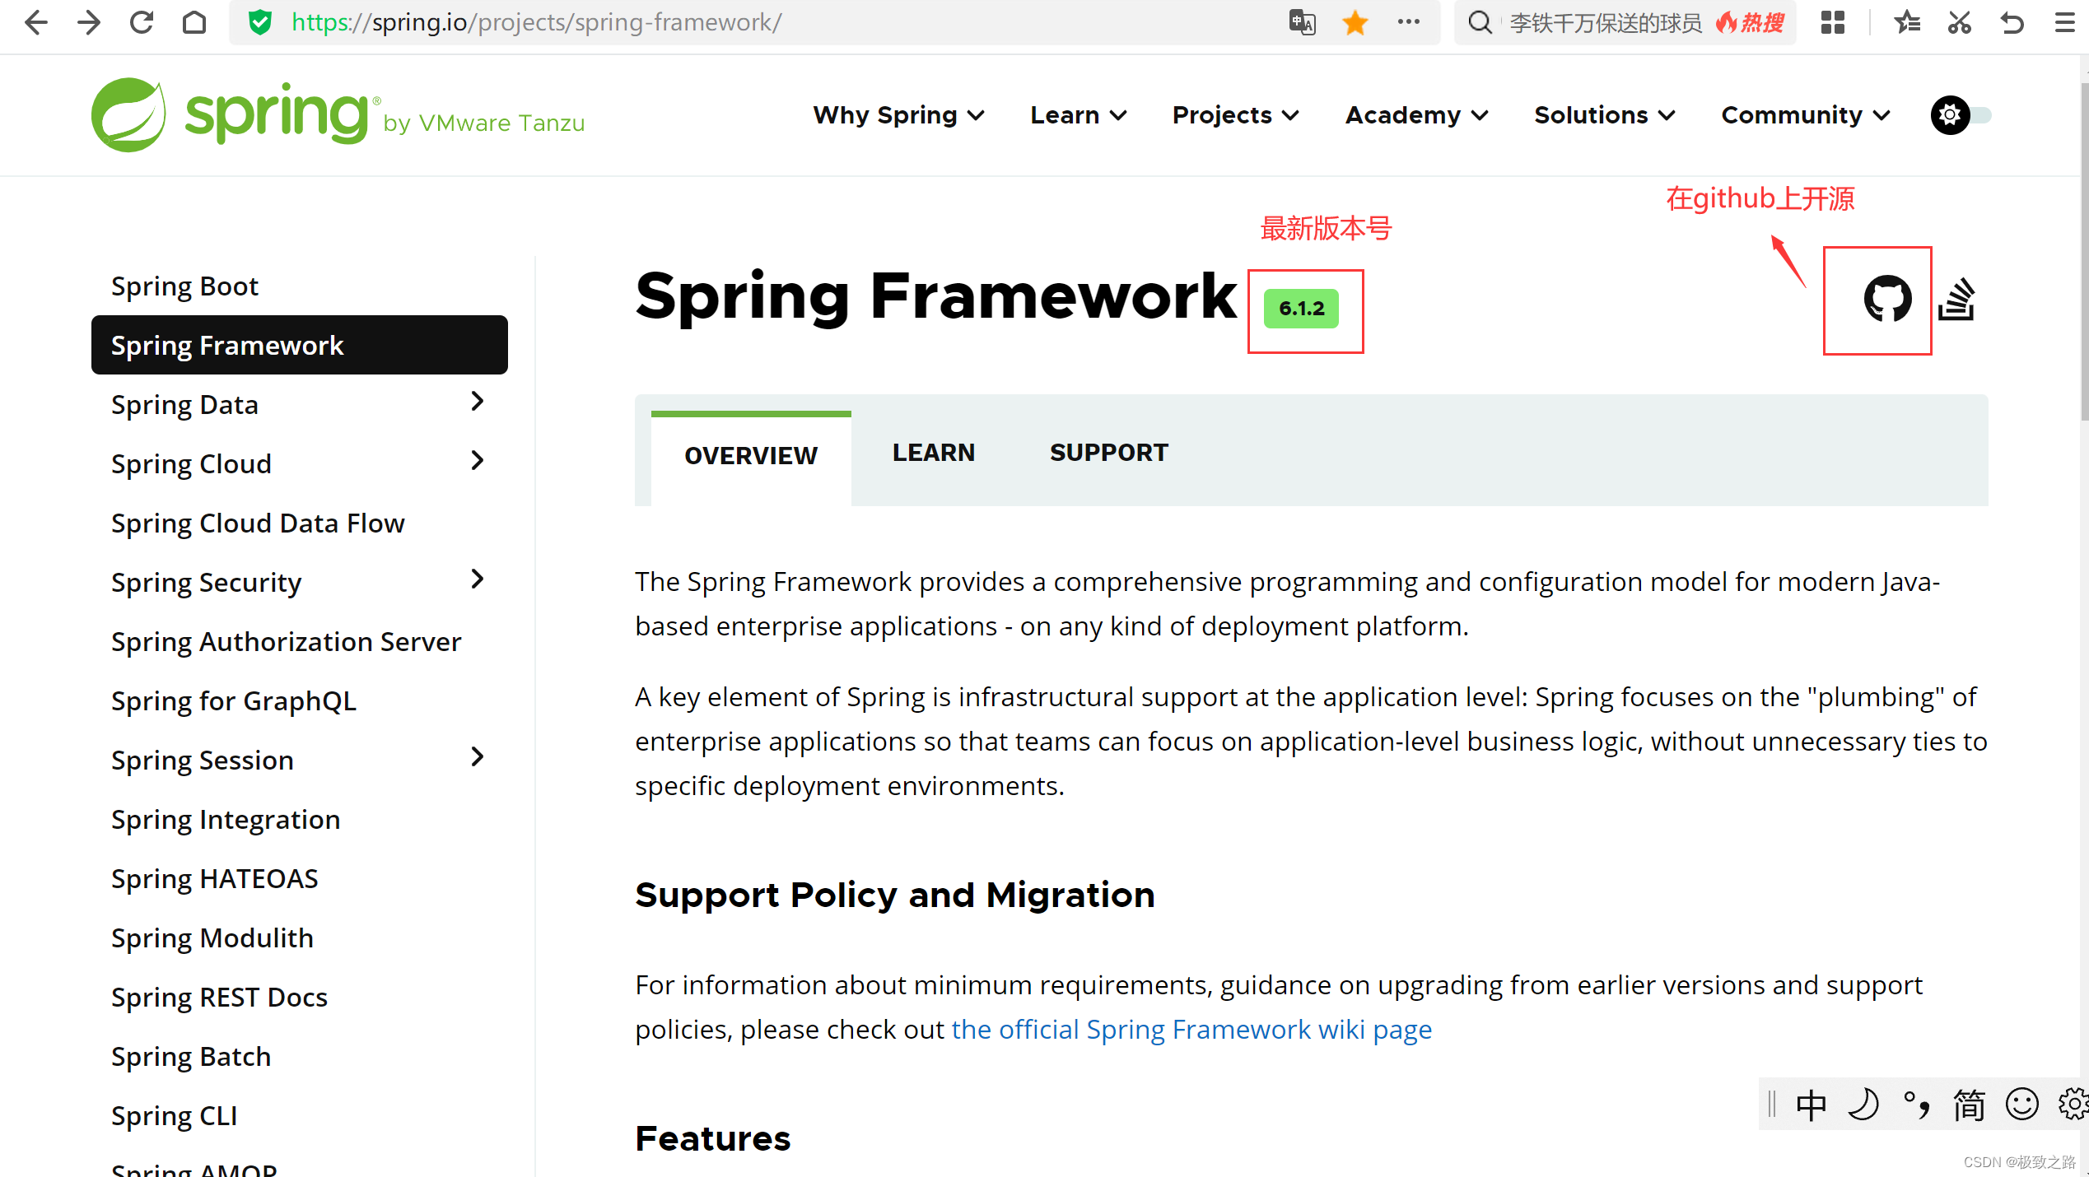Image resolution: width=2089 pixels, height=1177 pixels.
Task: Open Spring Boot in the sidebar
Action: (x=184, y=286)
